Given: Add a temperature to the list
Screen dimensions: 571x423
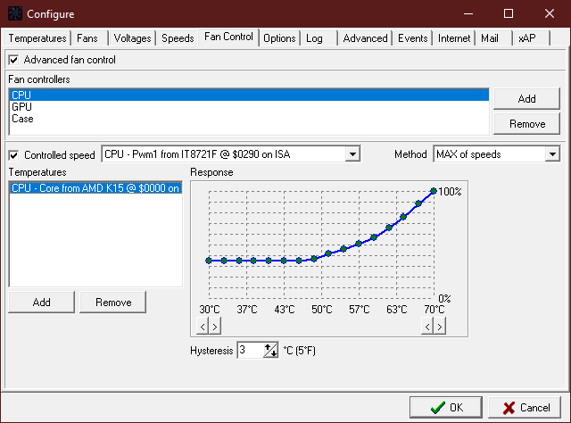Looking at the screenshot, I should [x=42, y=302].
